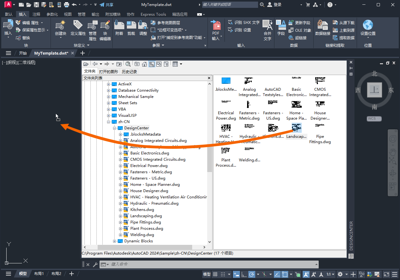Select Home - Space Planner.dwg tree item
The image size is (400, 280).
tap(155, 185)
